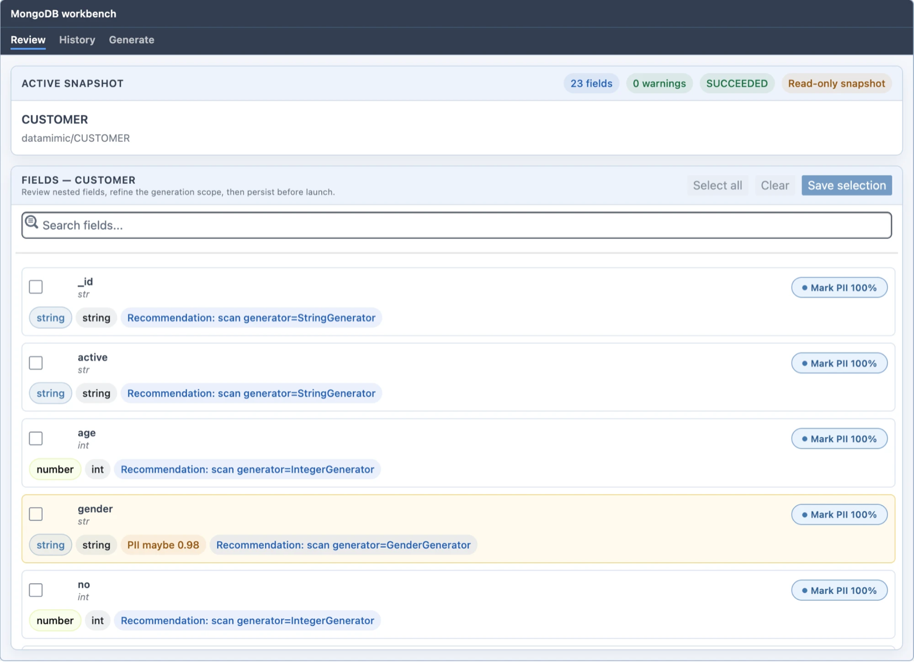Viewport: 914px width, 662px height.
Task: Click the Read-only snapshot badge
Action: click(x=836, y=83)
